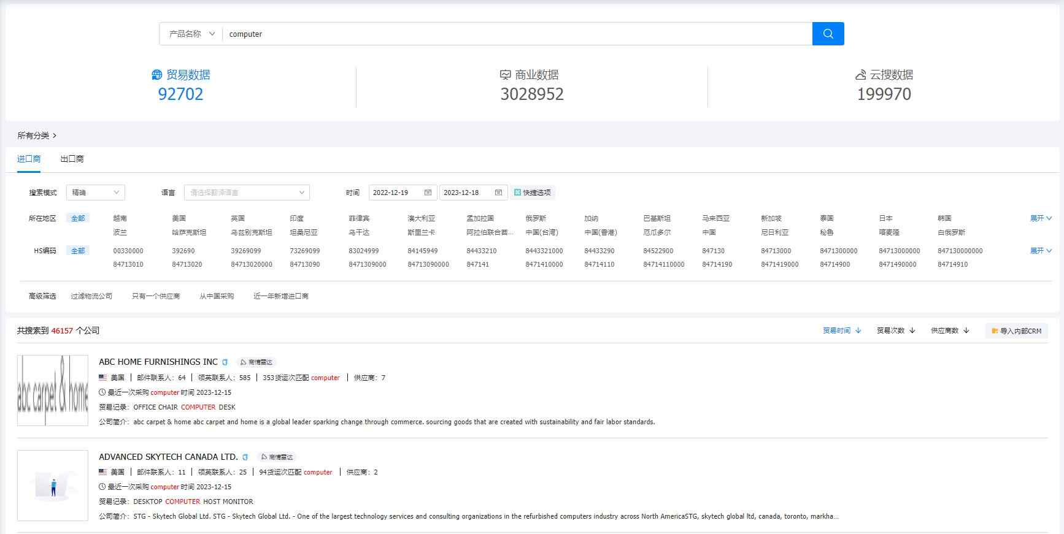Toggle the 近一年新增进口商 filter
Viewport: 1064px width, 534px height.
coord(281,296)
